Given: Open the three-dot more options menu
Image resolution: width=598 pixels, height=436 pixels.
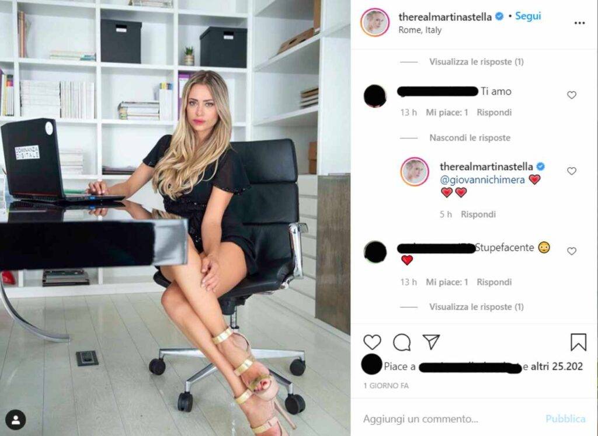Looking at the screenshot, I should pyautogui.click(x=579, y=23).
